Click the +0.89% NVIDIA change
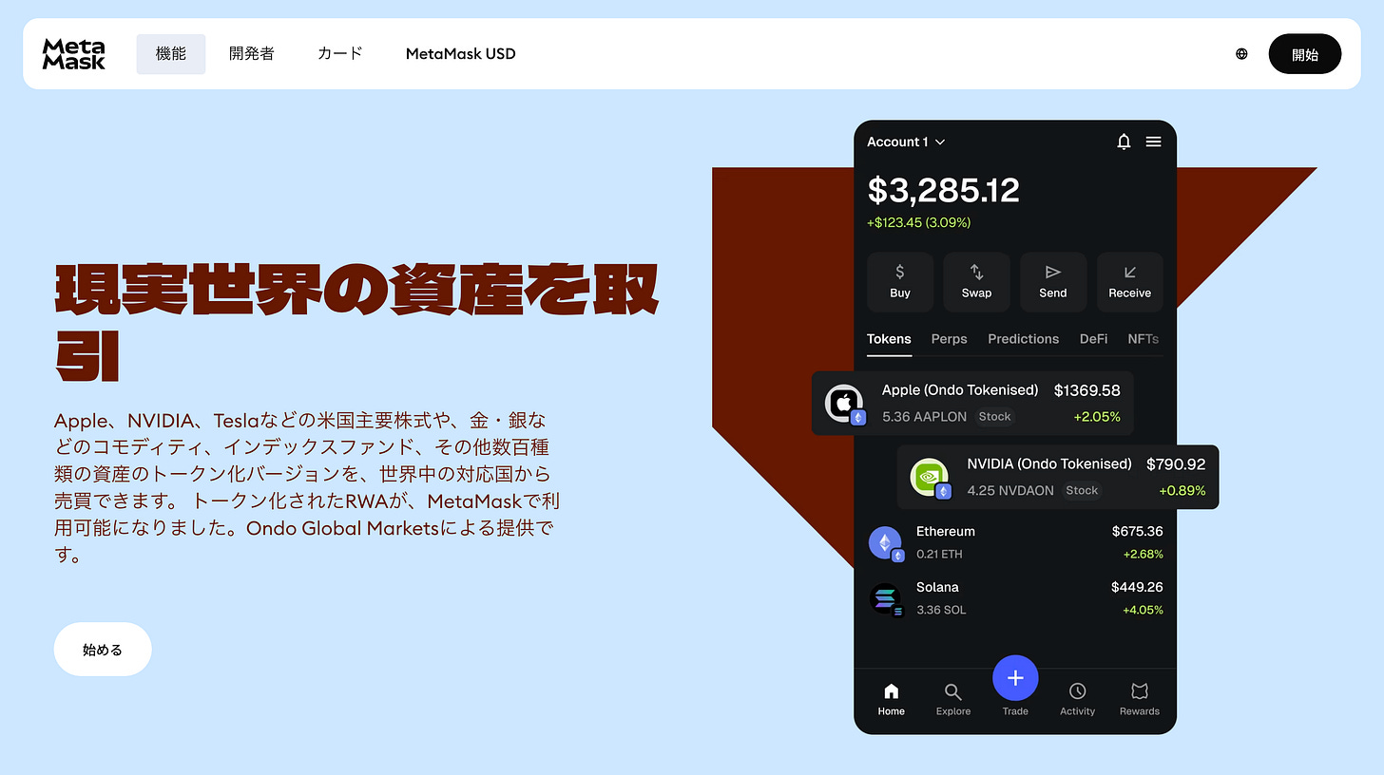Screen dimensions: 1384x775 click(x=1182, y=491)
